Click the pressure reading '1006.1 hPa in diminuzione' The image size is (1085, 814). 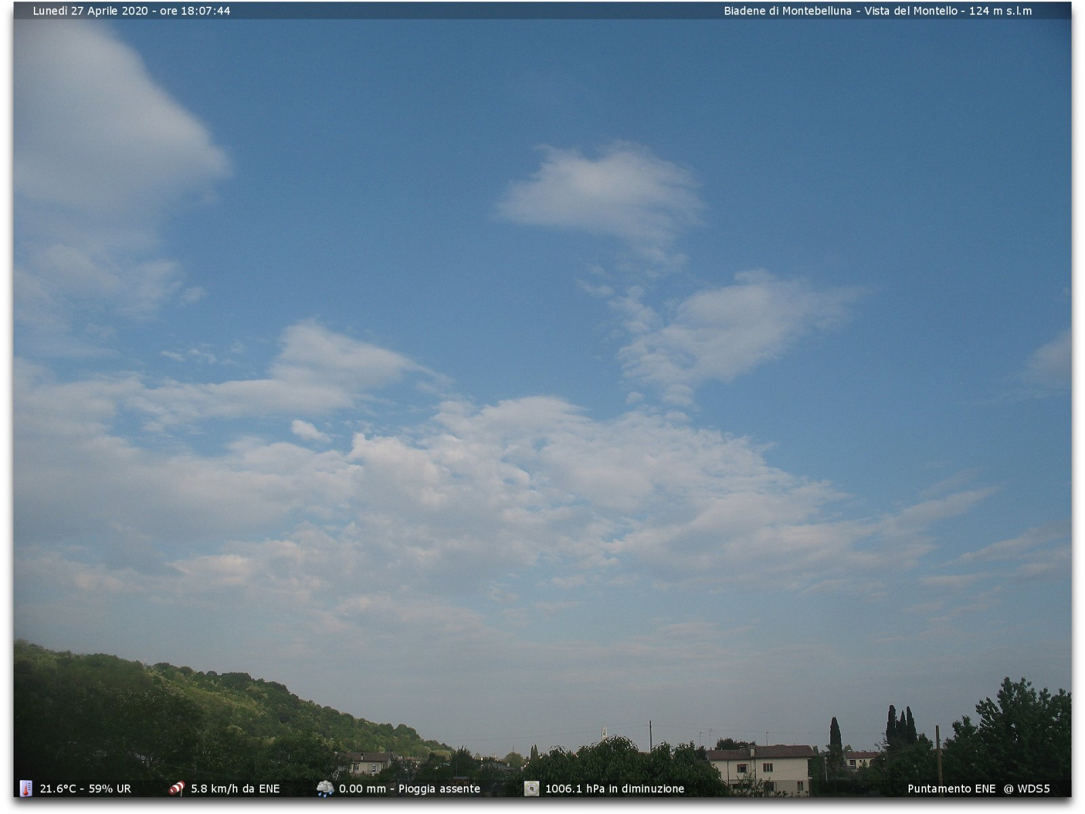615,789
